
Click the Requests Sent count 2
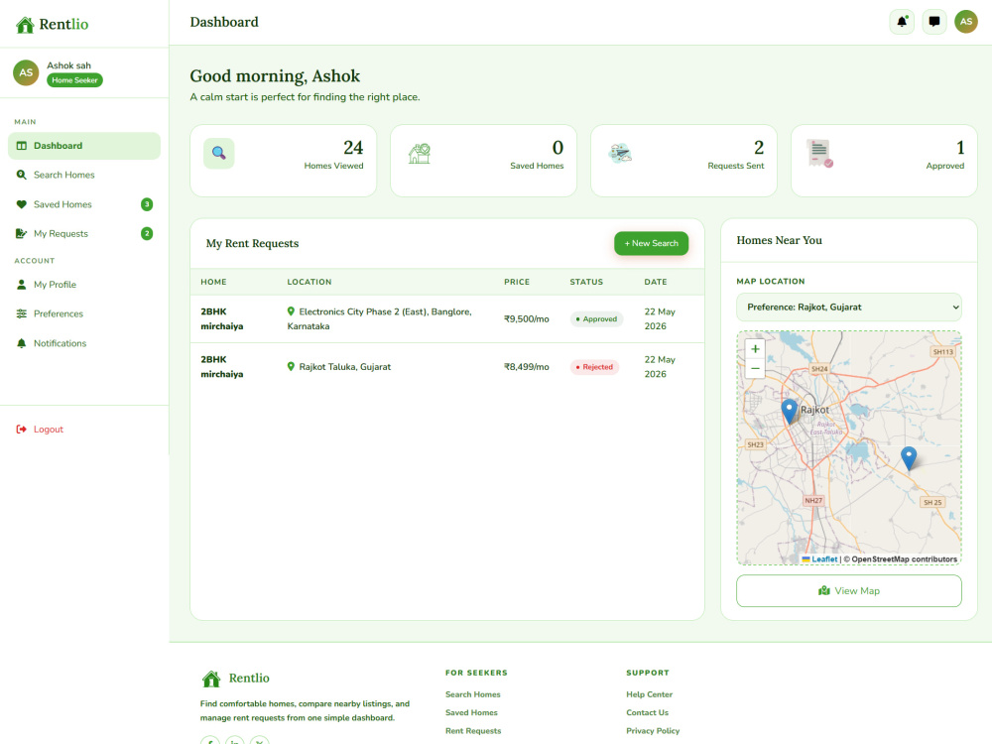coord(759,148)
